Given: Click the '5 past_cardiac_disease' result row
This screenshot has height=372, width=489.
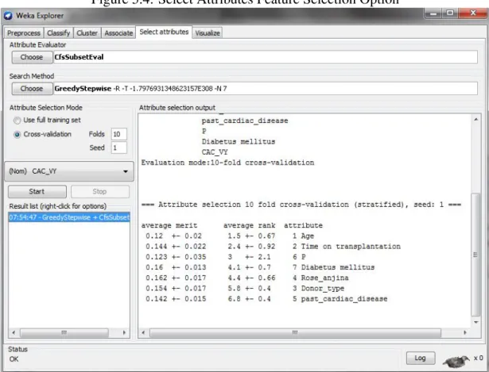Looking at the screenshot, I should 266,299.
